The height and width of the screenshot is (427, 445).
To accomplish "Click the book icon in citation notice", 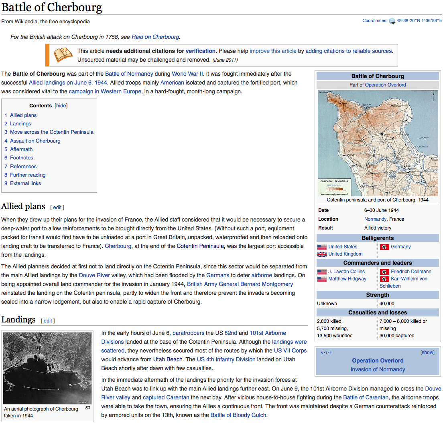I will pos(61,55).
